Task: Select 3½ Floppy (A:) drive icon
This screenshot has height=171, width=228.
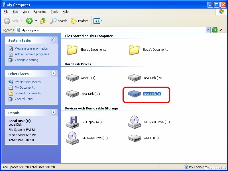Action: click(x=72, y=122)
